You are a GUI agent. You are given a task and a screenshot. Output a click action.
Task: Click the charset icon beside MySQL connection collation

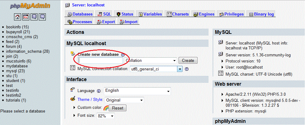pos(73,68)
